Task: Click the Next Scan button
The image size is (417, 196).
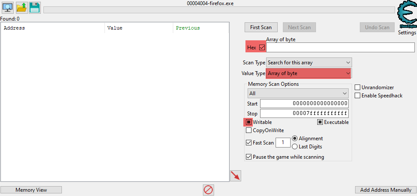Action: (299, 27)
